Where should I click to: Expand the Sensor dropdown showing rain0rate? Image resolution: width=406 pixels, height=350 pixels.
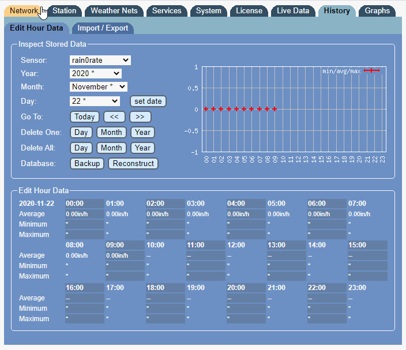coord(100,61)
